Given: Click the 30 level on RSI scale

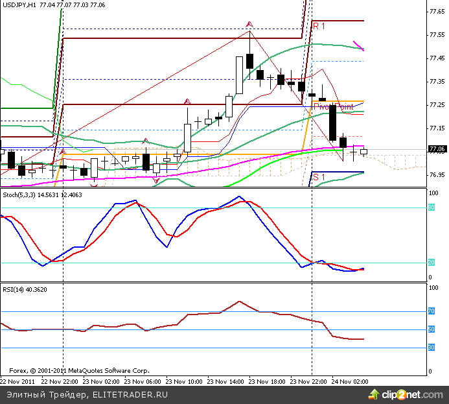Looking at the screenshot, I should [x=430, y=348].
